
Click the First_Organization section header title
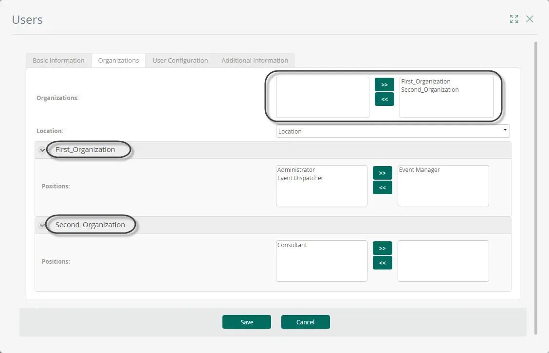(x=85, y=150)
